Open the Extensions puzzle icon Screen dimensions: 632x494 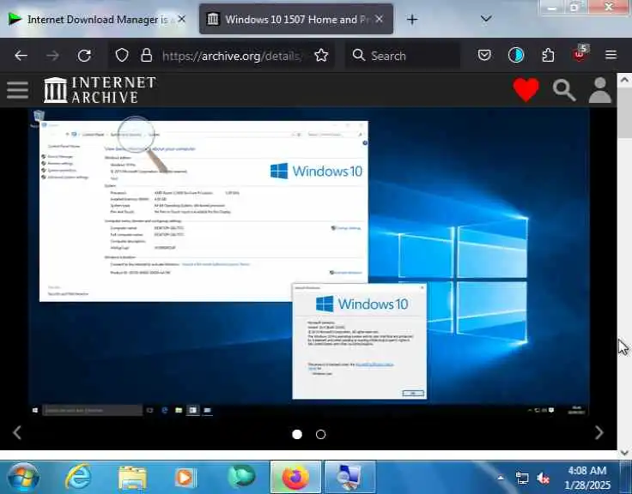548,55
